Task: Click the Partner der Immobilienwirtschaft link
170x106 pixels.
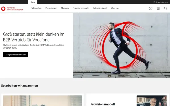Action: point(15,9)
